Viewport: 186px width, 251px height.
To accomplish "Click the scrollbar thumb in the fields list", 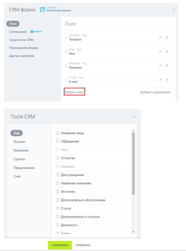I will point(133,164).
